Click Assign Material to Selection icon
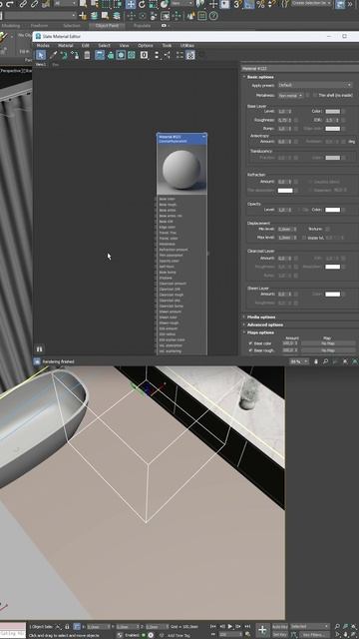Image resolution: width=359 pixels, height=639 pixels. pyautogui.click(x=75, y=55)
